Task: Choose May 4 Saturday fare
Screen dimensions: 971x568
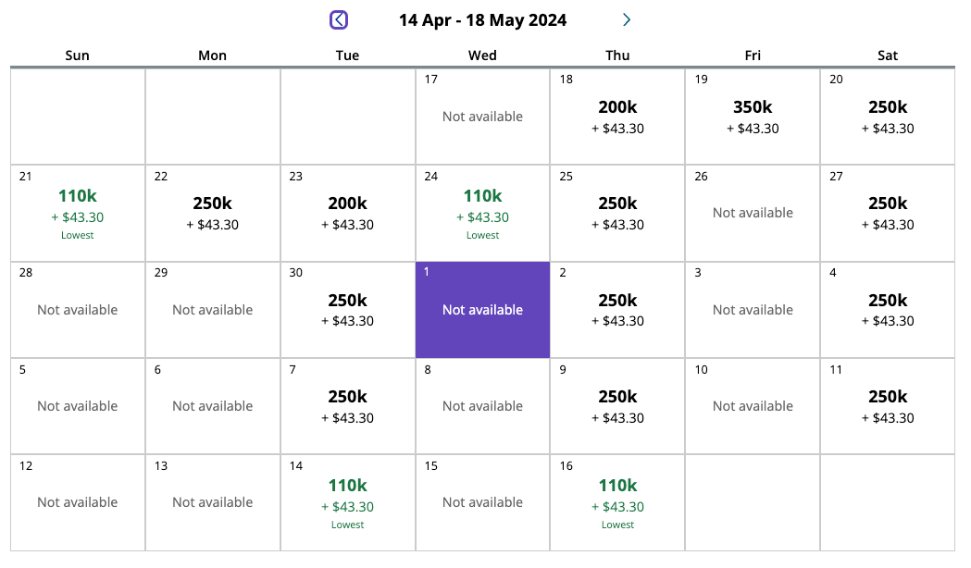Action: tap(888, 310)
